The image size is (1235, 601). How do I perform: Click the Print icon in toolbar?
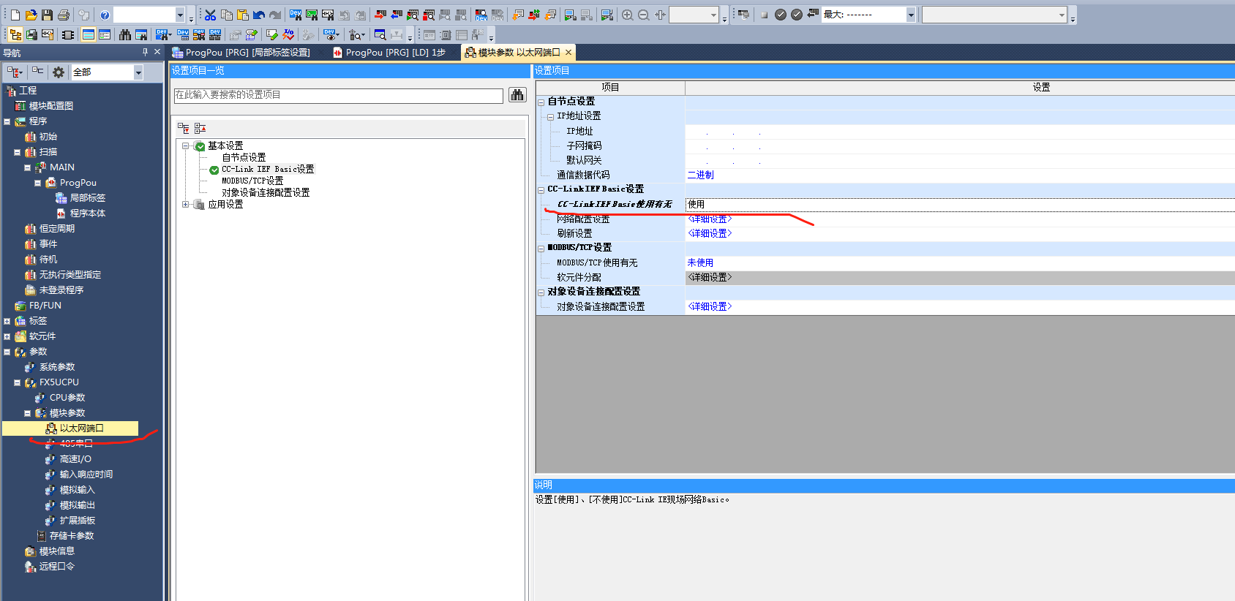pos(64,15)
